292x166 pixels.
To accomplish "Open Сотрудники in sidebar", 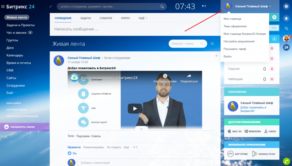I will pos(15,85).
